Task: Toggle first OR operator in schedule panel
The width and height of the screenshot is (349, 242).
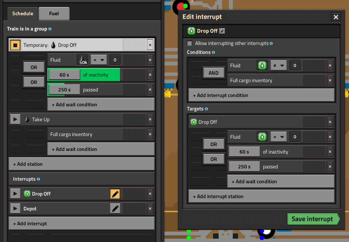Action: pos(34,67)
